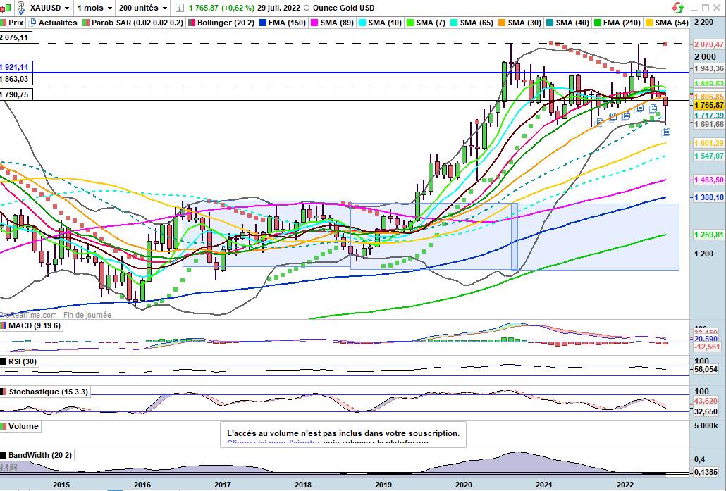Click the Volume panel label
Viewport: 726px width, 491px height.
click(x=23, y=426)
